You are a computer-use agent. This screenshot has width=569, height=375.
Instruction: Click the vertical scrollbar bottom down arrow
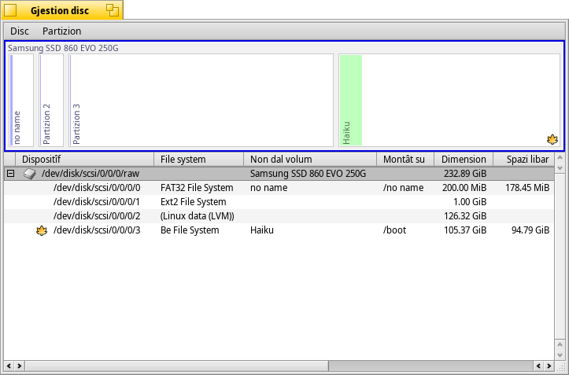click(x=560, y=355)
